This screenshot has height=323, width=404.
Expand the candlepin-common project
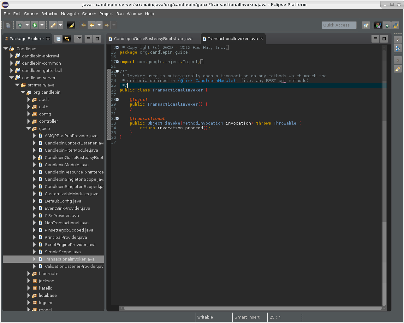(x=12, y=63)
